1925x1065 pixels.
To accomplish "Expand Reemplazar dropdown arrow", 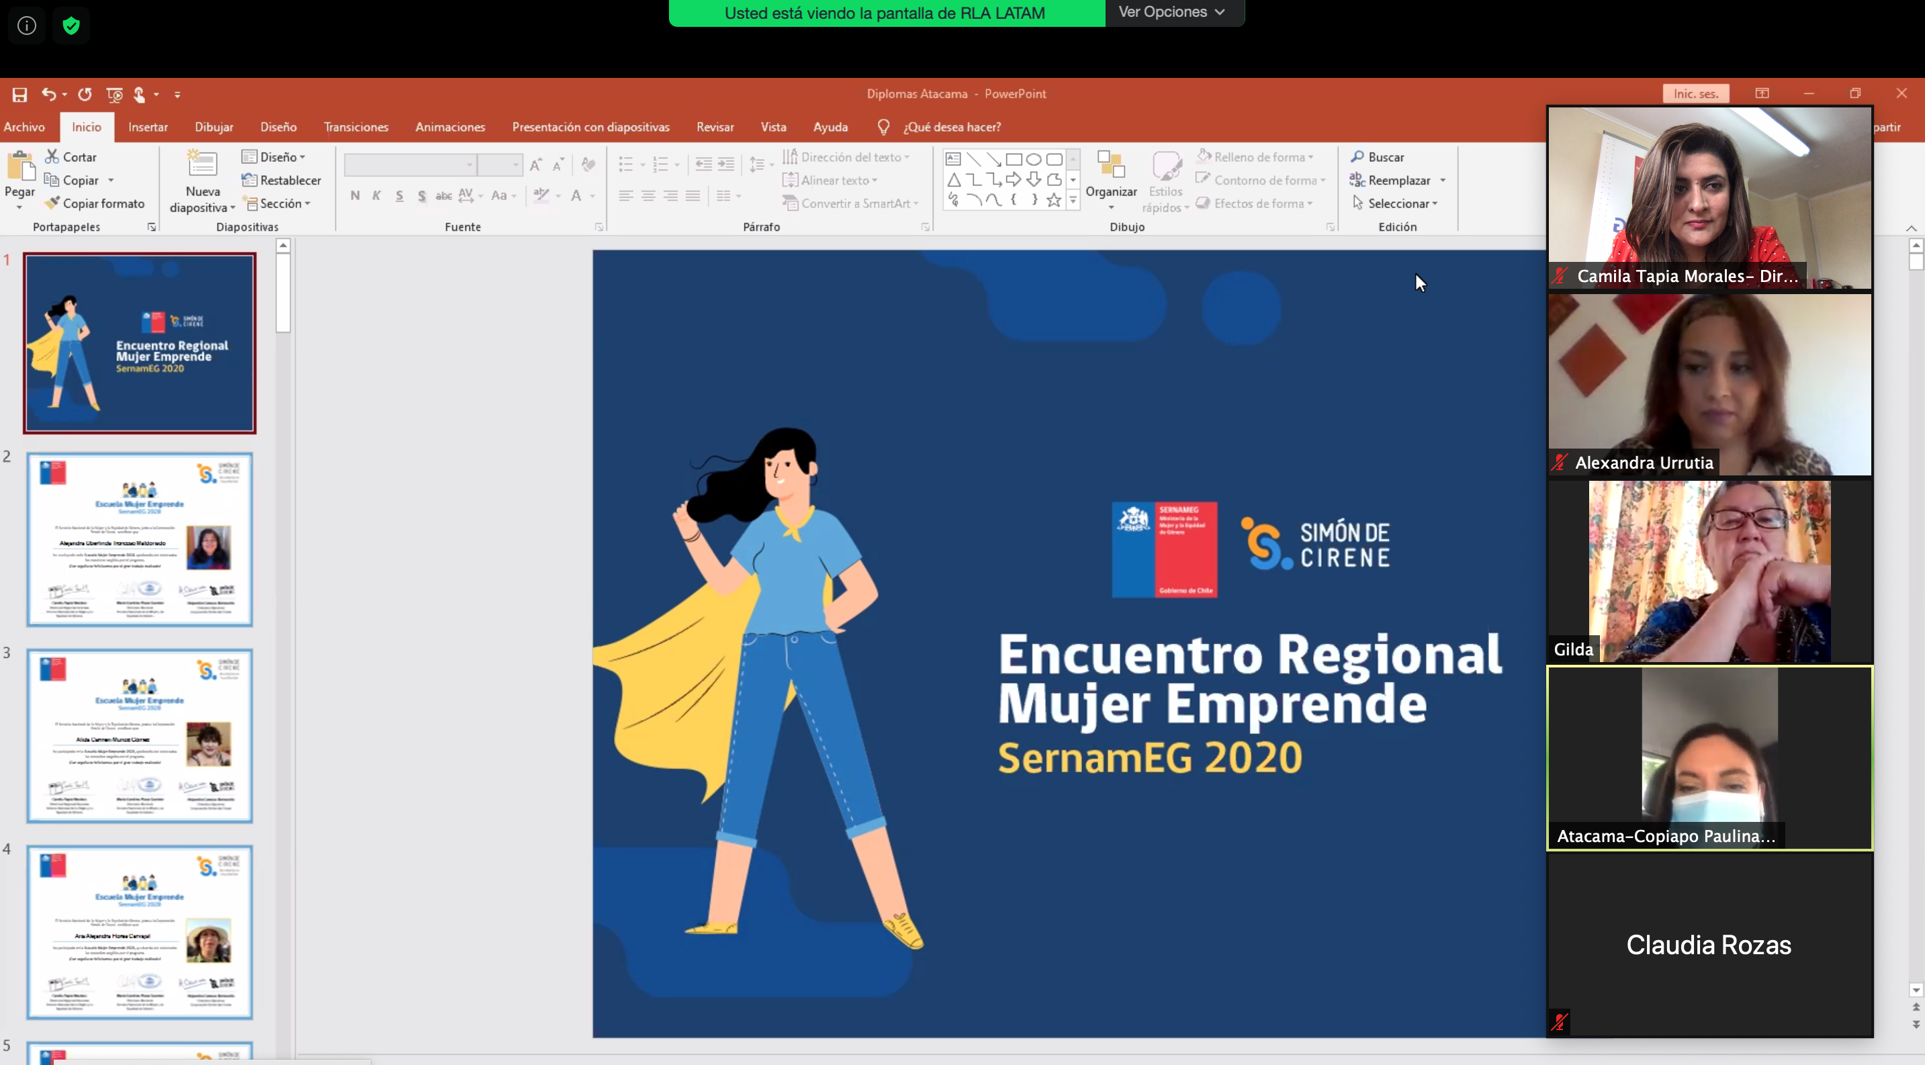I will click(x=1443, y=180).
